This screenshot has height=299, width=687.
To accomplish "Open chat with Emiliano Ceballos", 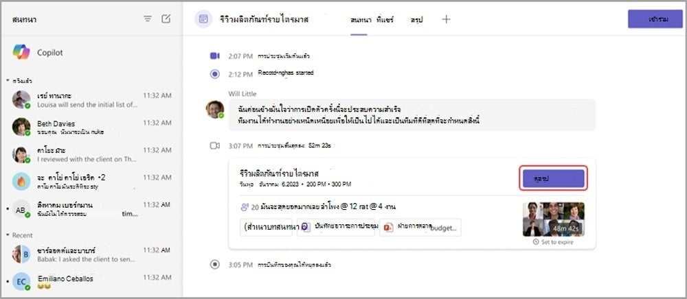I will click(x=91, y=282).
